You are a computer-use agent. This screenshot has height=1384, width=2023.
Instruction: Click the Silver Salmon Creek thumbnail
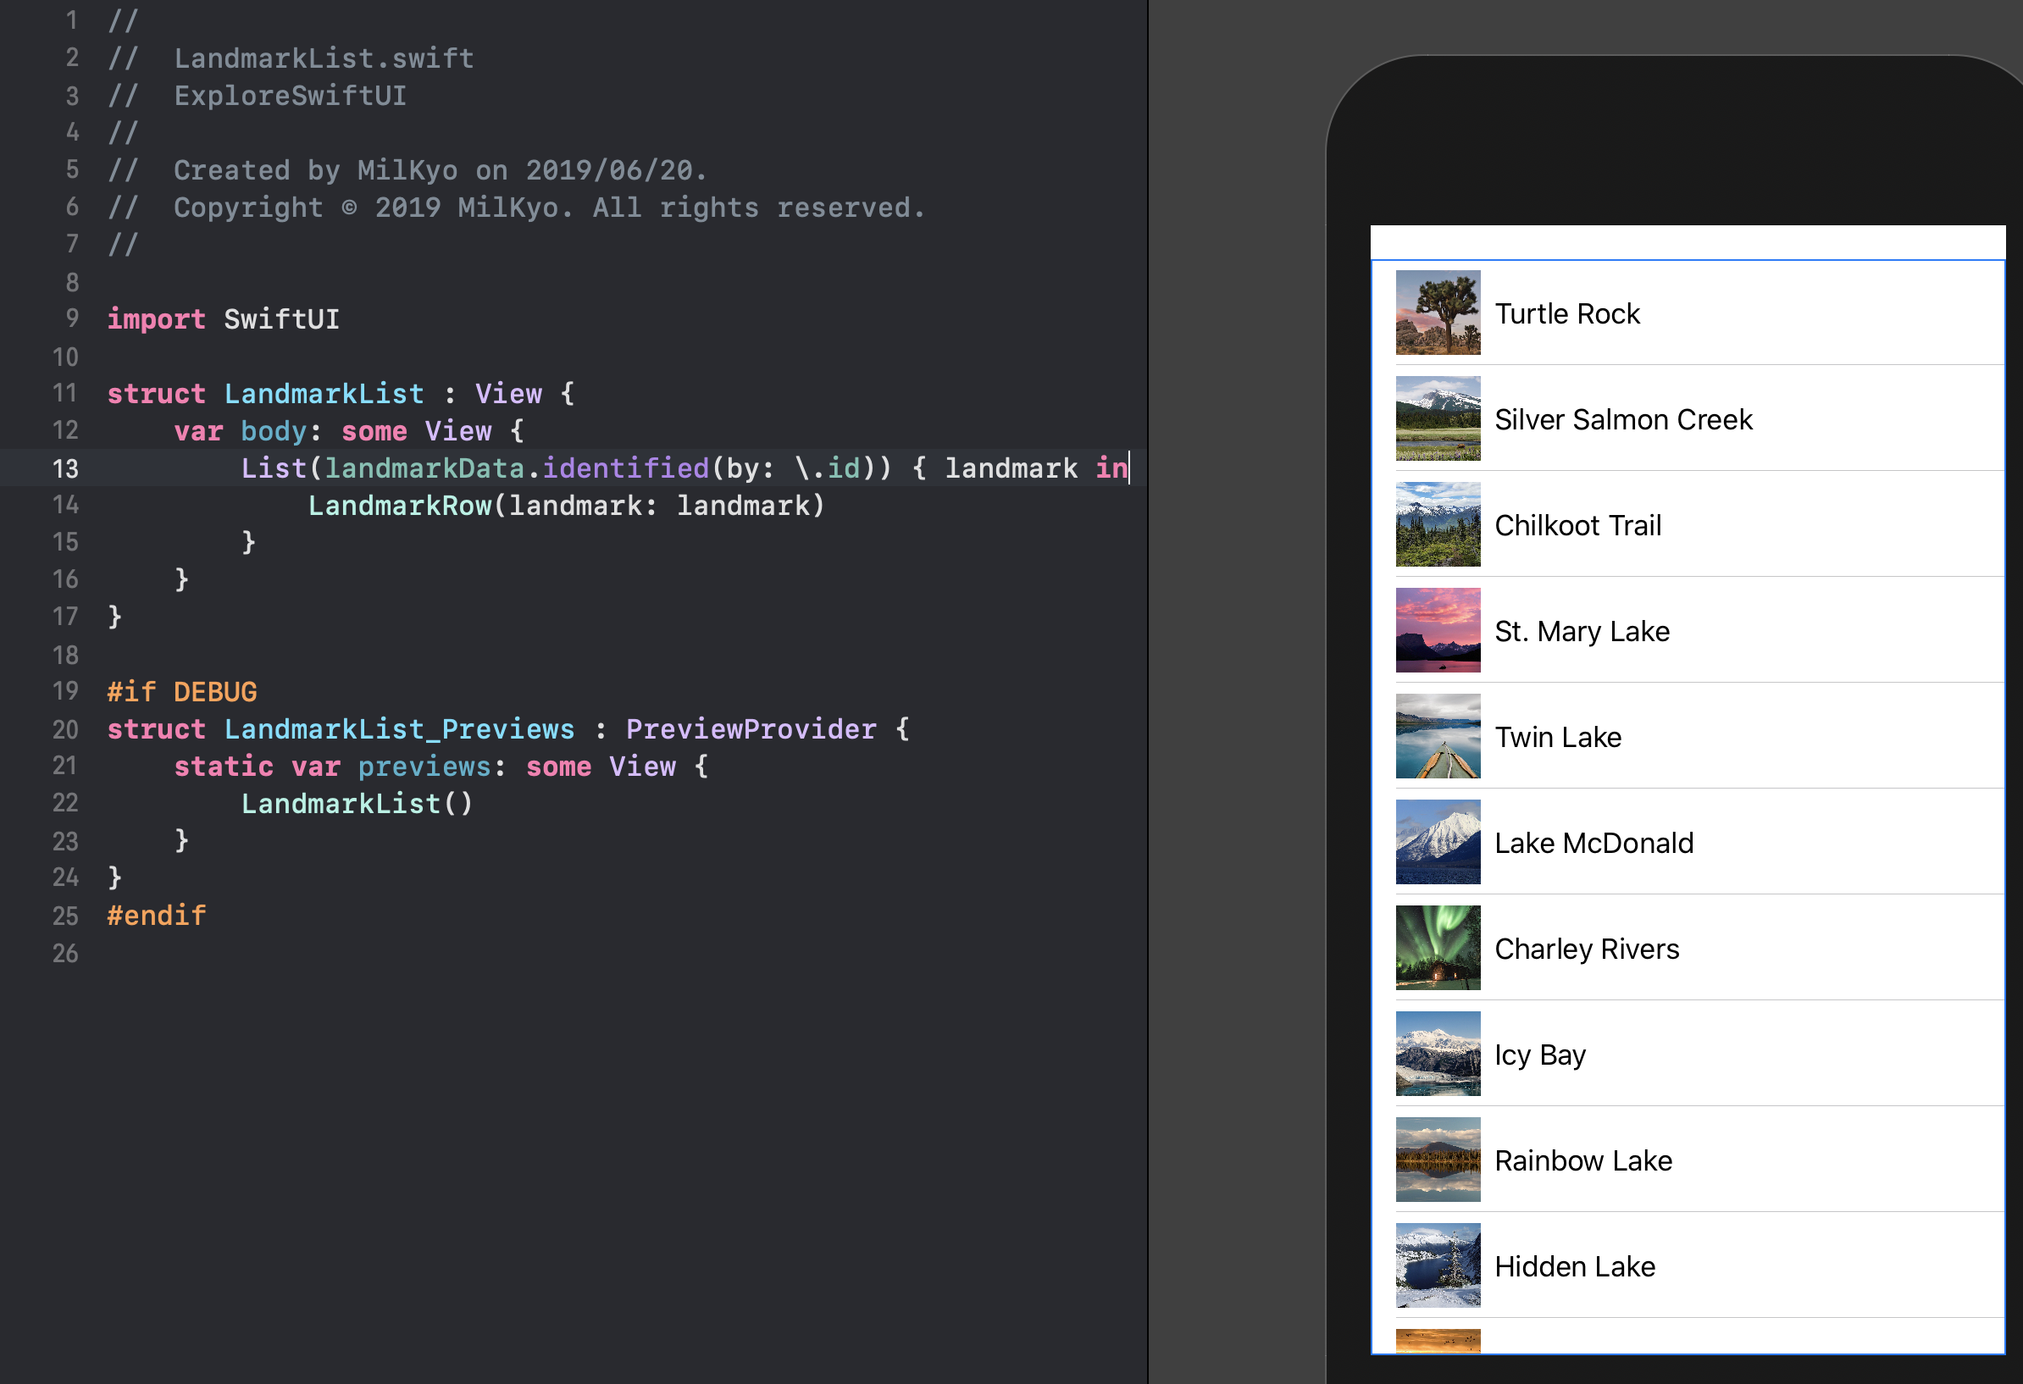pyautogui.click(x=1437, y=418)
